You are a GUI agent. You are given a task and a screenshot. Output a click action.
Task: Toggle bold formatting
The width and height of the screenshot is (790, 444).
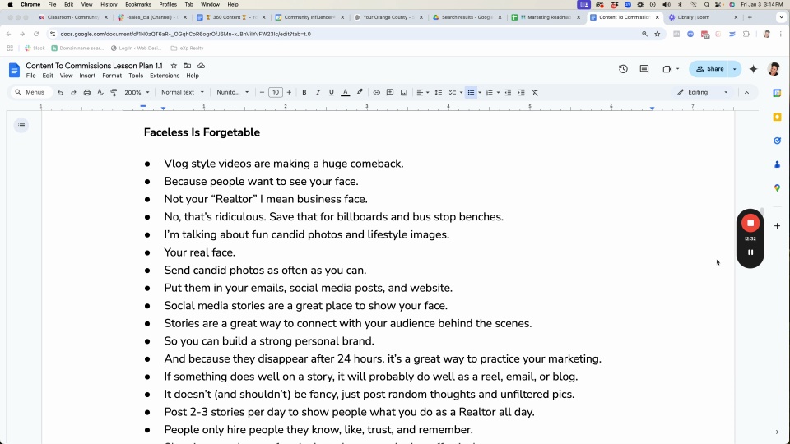tap(304, 93)
